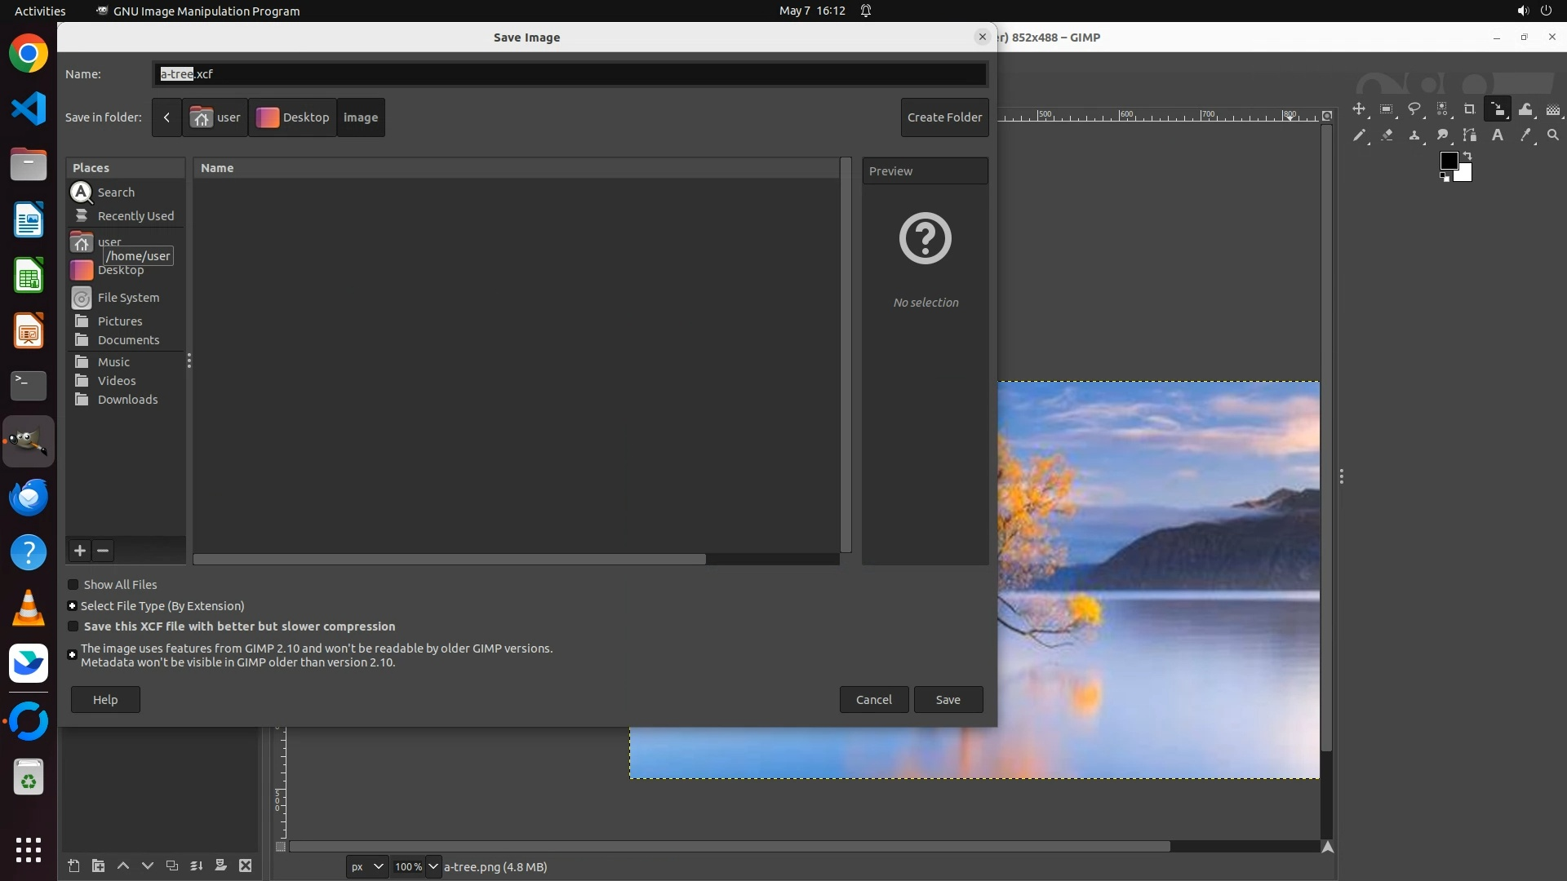Click the delete layer icon
Image resolution: width=1567 pixels, height=881 pixels.
pos(246,866)
